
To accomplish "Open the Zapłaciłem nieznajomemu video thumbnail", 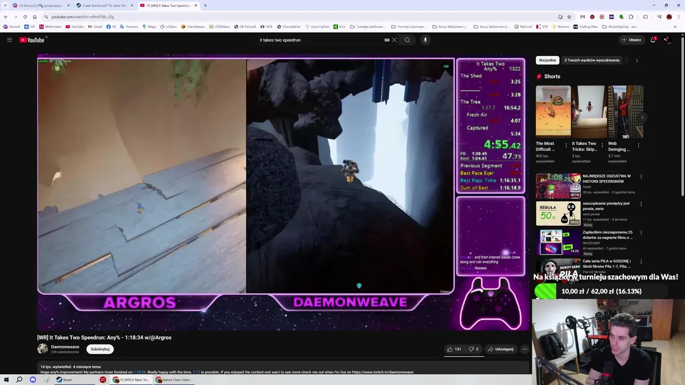I will tap(558, 242).
